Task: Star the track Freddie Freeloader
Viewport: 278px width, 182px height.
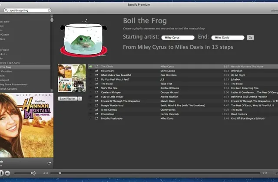Action: point(91,118)
